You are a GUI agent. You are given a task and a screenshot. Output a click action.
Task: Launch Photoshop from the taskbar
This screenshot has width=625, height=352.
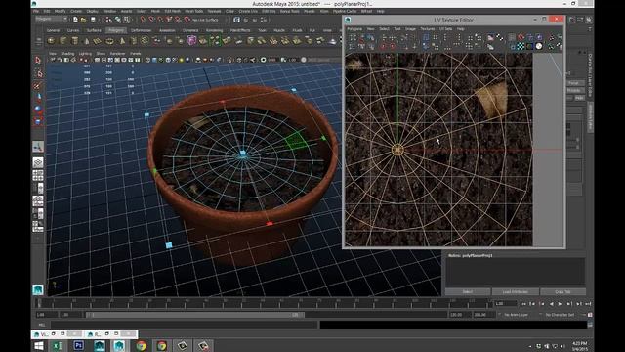78,345
